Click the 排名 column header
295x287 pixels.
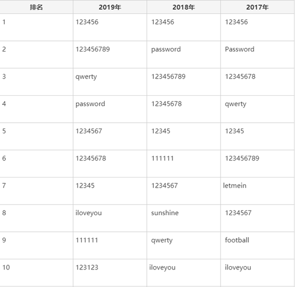point(36,7)
